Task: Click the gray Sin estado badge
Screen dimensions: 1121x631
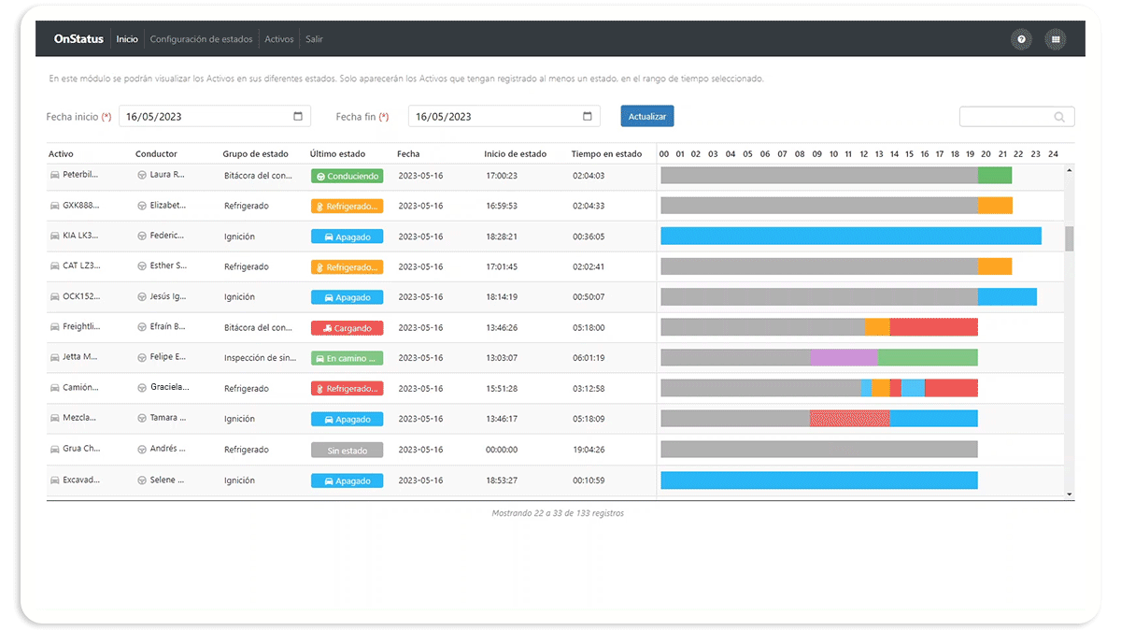Action: tap(347, 451)
